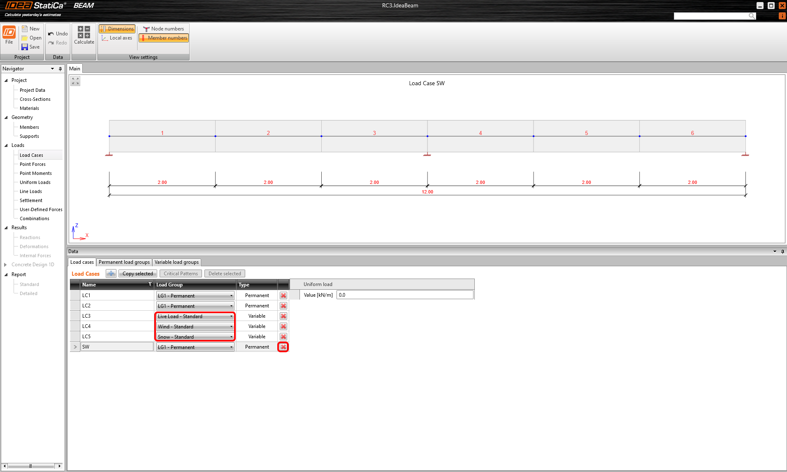Open Members in Navigator
This screenshot has height=472, width=787.
tap(29, 127)
